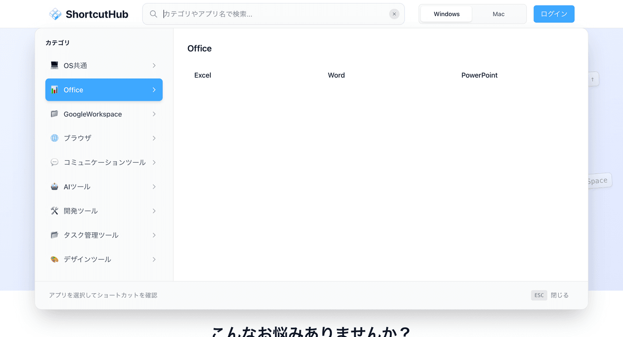Open PowerPoint shortcuts
This screenshot has width=623, height=337.
[x=479, y=75]
